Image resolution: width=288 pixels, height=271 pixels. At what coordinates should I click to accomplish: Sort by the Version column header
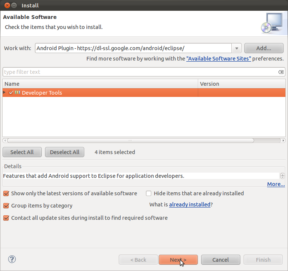tap(242, 84)
